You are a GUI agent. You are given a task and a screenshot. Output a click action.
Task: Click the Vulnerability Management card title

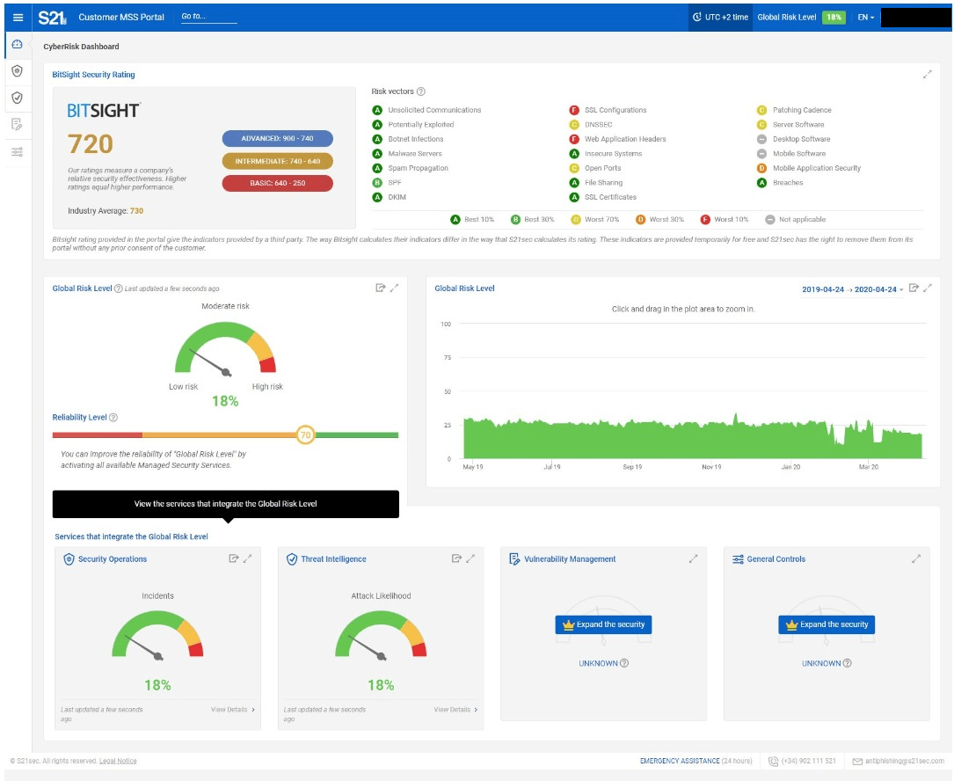pos(570,558)
